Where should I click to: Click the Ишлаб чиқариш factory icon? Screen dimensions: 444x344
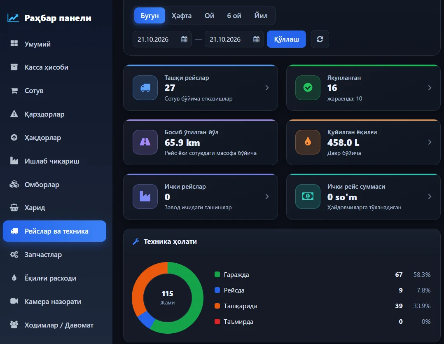click(x=14, y=161)
